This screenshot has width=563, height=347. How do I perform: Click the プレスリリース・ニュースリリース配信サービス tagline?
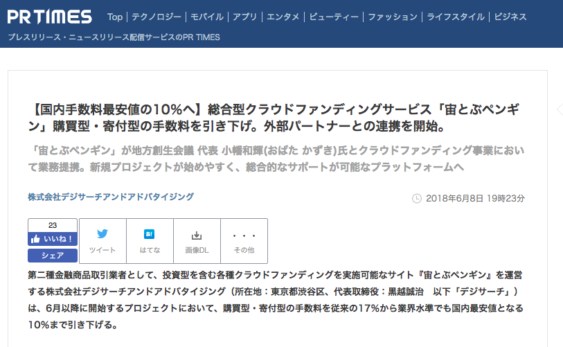point(114,37)
